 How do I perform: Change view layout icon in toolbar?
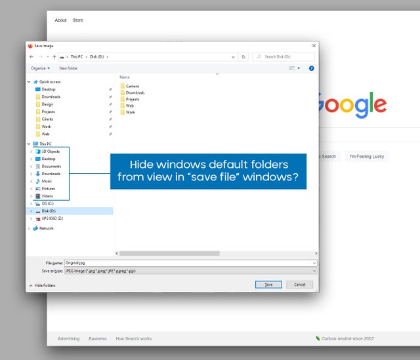tap(292, 68)
